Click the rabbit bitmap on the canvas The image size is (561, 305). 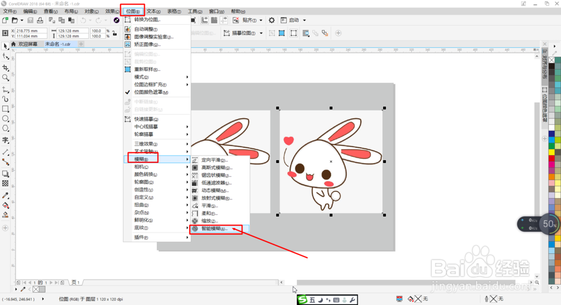point(331,162)
